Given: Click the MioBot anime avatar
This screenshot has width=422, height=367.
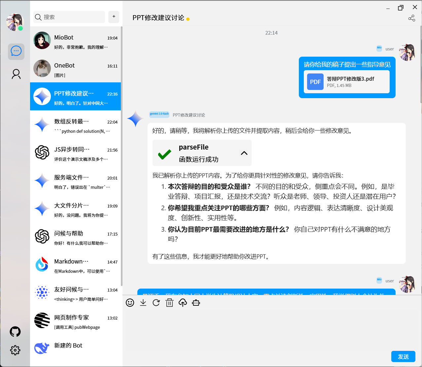Looking at the screenshot, I should tap(42, 41).
